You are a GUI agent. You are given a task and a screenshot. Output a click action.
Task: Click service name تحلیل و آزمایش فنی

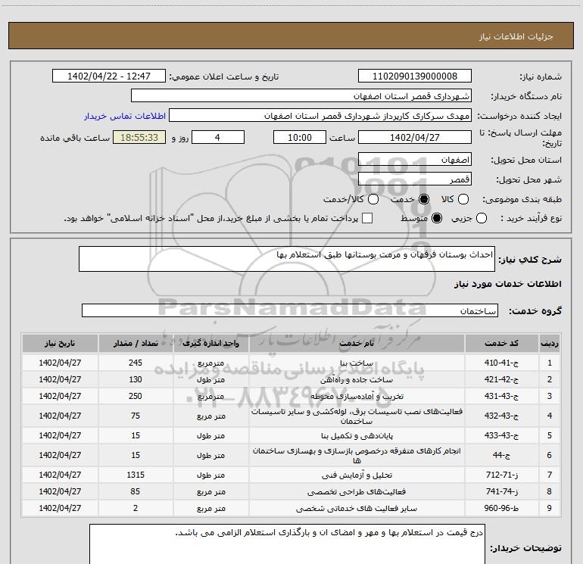(357, 475)
